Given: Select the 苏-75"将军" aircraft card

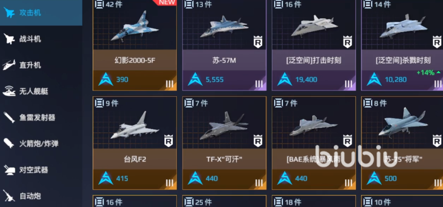Looking at the screenshot, I should [402, 143].
